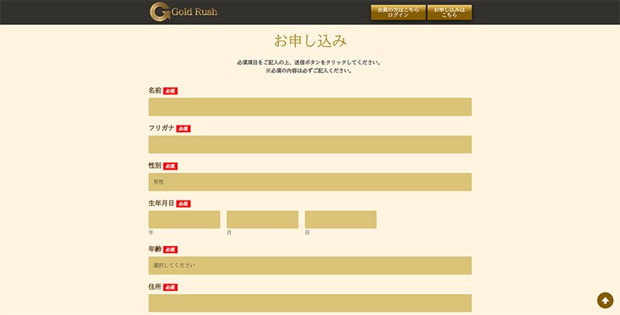This screenshot has width=620, height=315.
Task: Focus the 名前 text field
Action: point(310,107)
